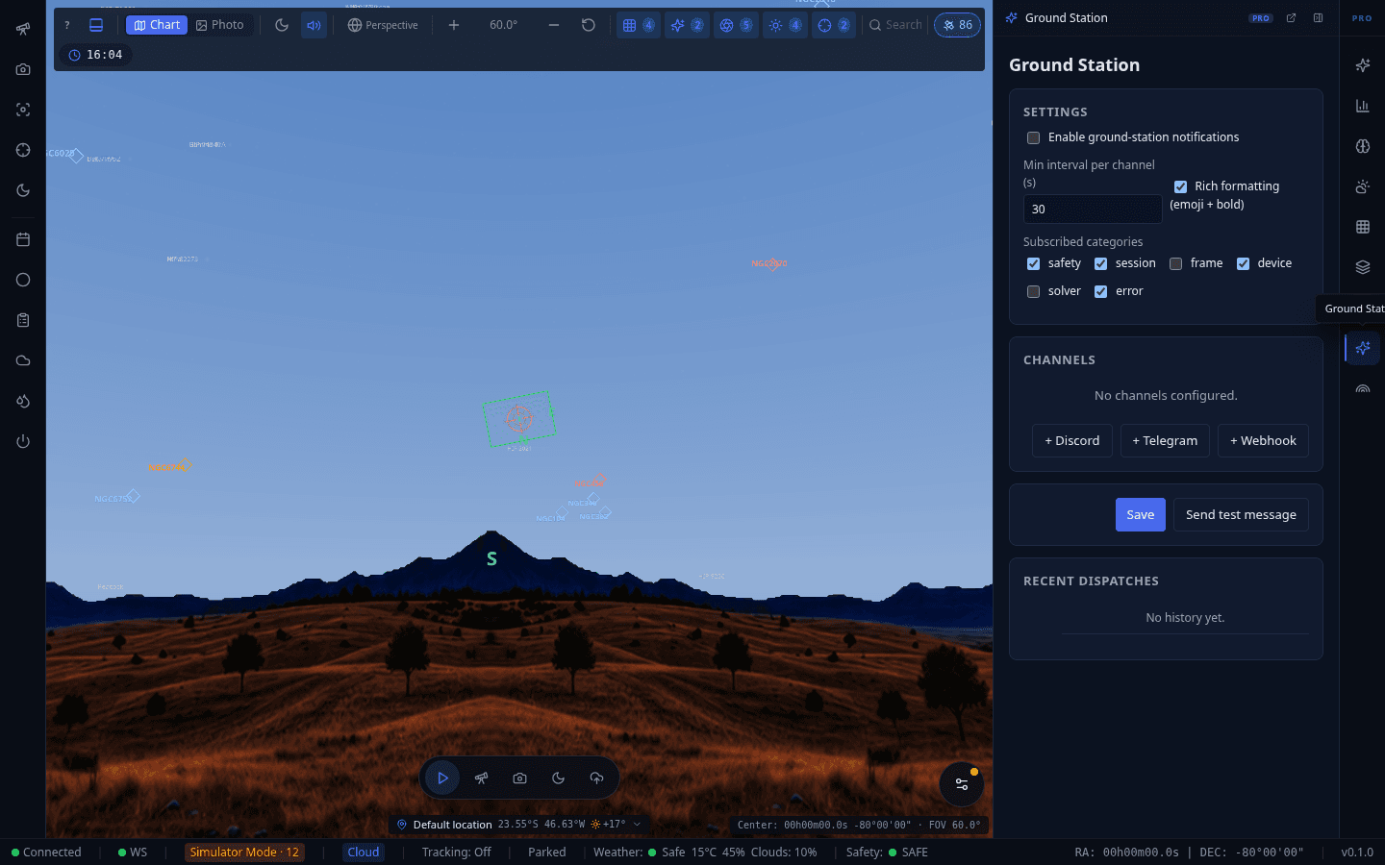This screenshot has width=1385, height=865.
Task: Open the camera panel in left sidebar
Action: point(23,69)
